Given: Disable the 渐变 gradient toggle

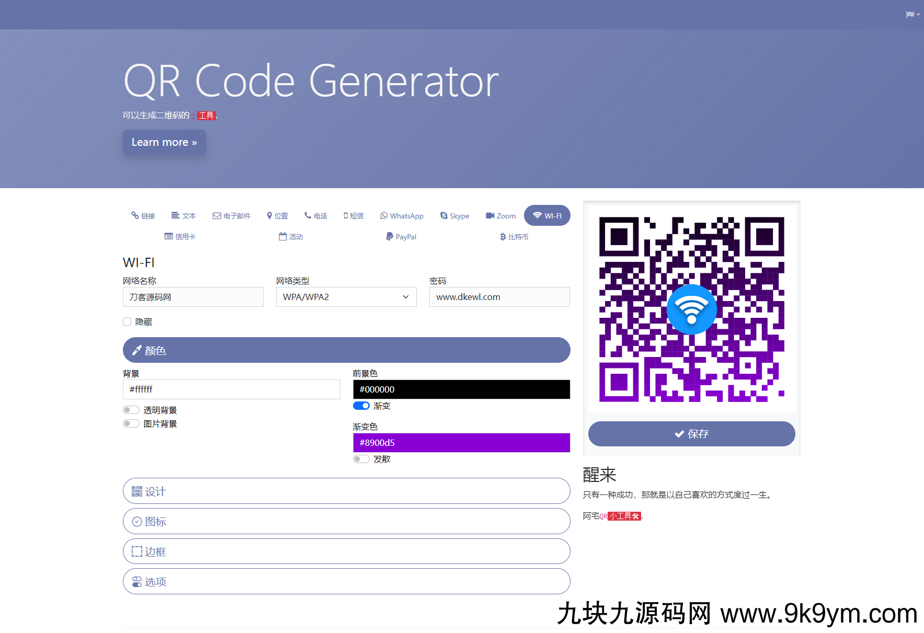Looking at the screenshot, I should 361,406.
